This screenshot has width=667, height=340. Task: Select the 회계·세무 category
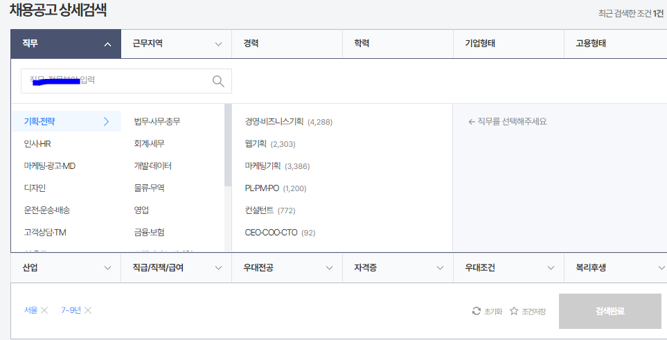coord(150,144)
